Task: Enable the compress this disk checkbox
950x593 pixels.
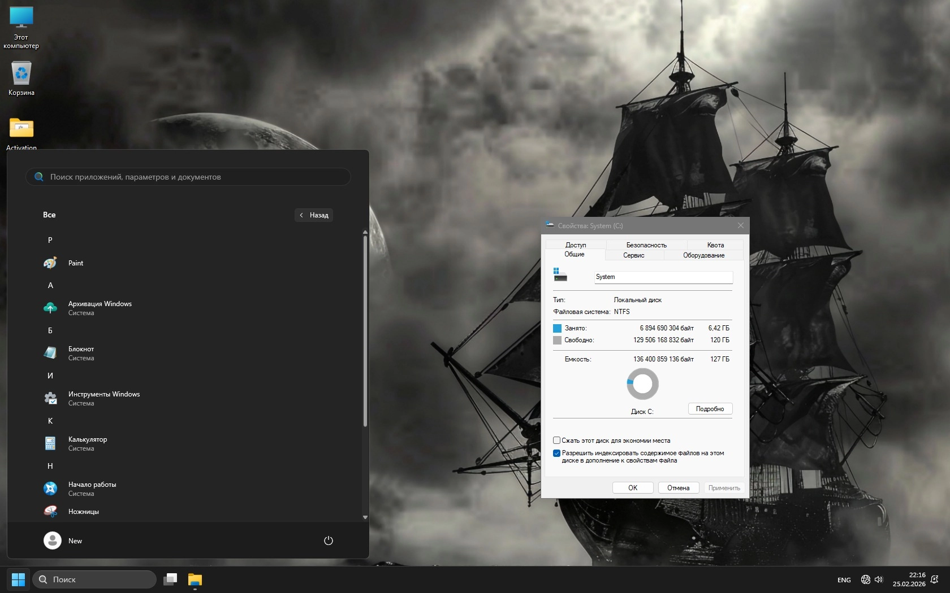Action: click(x=557, y=441)
